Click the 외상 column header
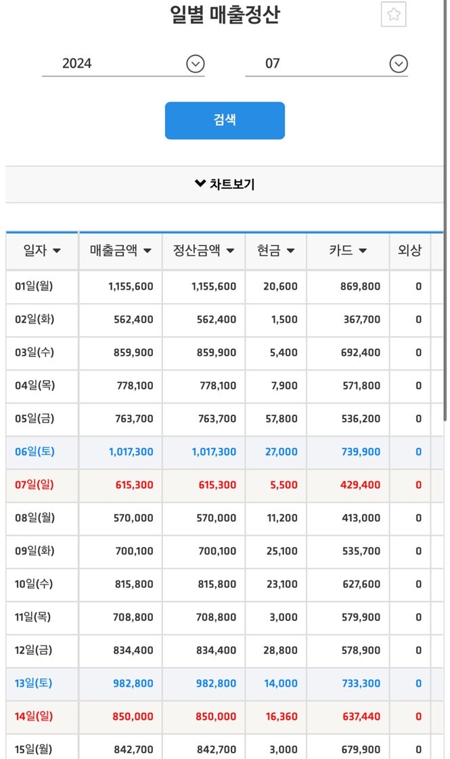This screenshot has height=759, width=450. point(409,251)
